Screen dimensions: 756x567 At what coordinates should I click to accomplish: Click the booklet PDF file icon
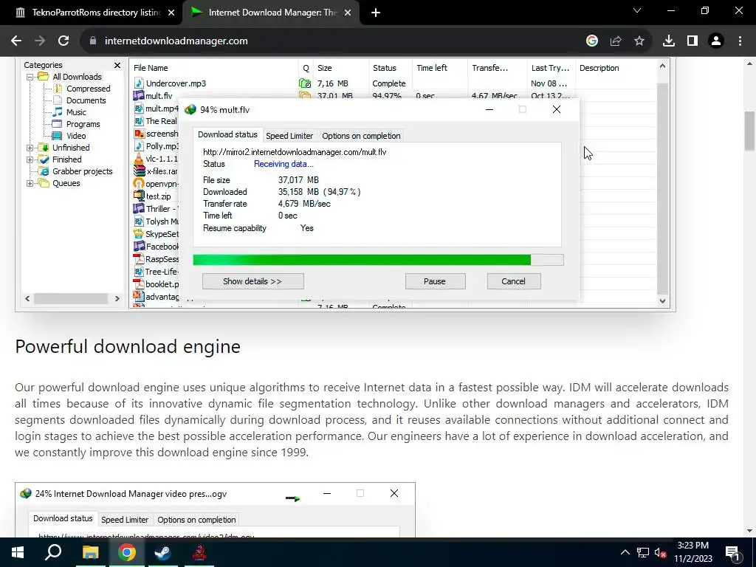(x=139, y=284)
